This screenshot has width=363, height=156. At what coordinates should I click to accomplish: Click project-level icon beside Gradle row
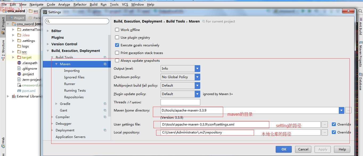(105, 104)
